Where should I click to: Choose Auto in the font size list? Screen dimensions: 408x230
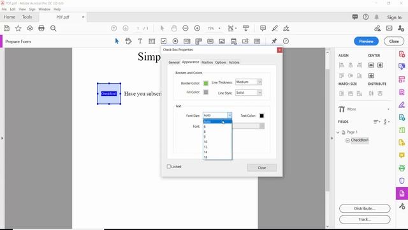click(217, 121)
